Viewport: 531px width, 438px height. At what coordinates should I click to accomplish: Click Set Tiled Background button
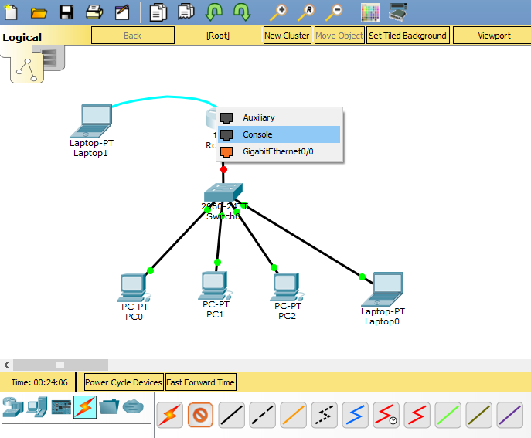click(x=407, y=36)
